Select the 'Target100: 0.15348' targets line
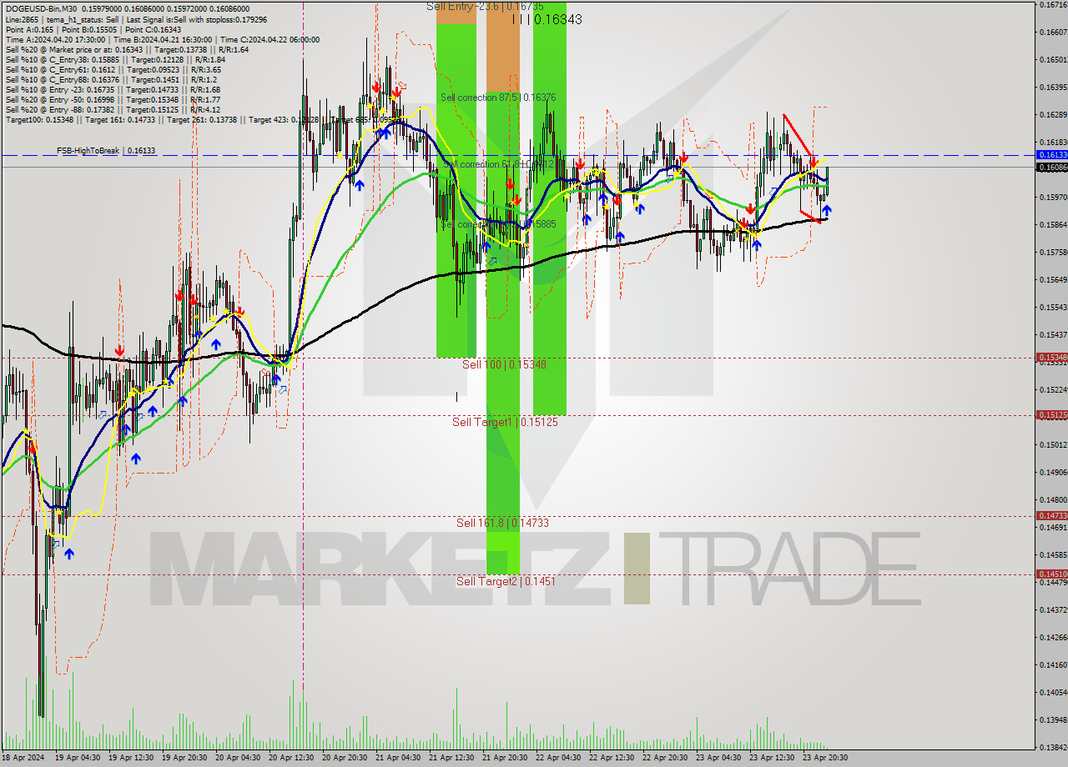 coord(204,119)
